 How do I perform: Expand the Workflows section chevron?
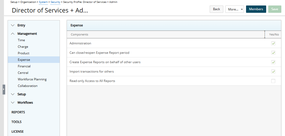click(x=13, y=103)
